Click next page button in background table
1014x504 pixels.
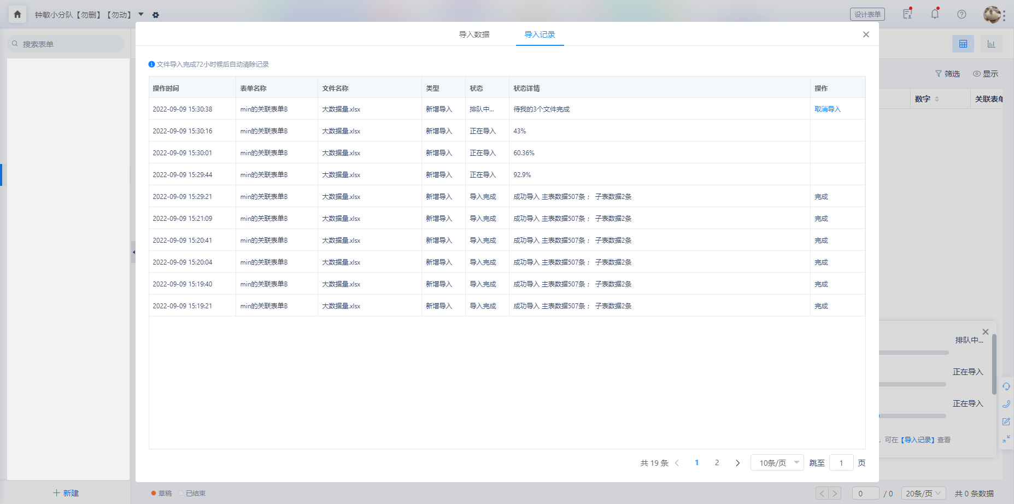(x=835, y=494)
